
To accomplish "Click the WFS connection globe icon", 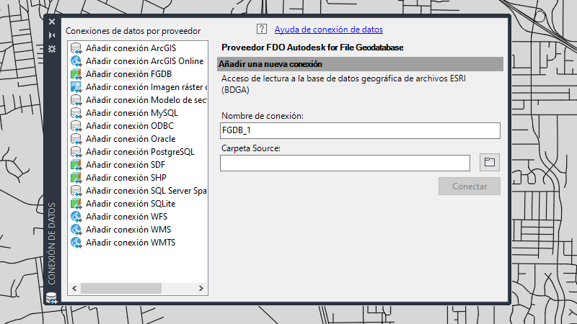I will pos(76,217).
